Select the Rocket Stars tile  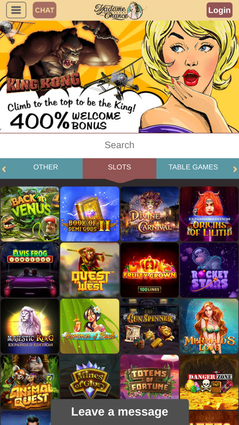tap(209, 270)
